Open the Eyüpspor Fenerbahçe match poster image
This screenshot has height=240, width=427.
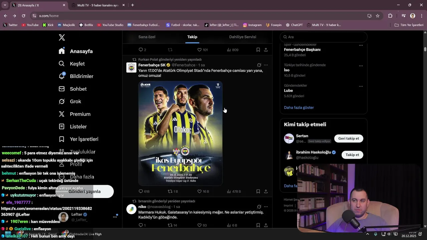tap(180, 133)
